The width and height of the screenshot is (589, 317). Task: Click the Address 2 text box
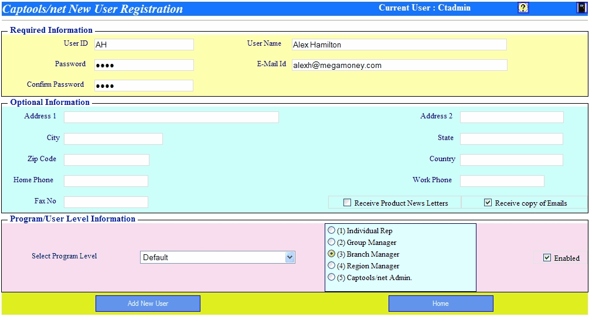point(512,117)
